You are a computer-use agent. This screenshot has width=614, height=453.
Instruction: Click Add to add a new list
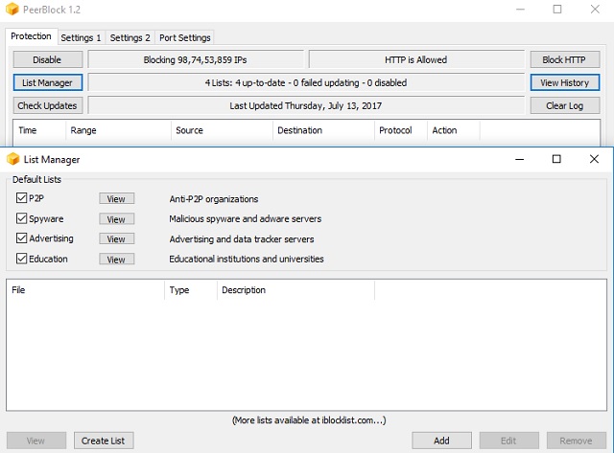pos(441,441)
